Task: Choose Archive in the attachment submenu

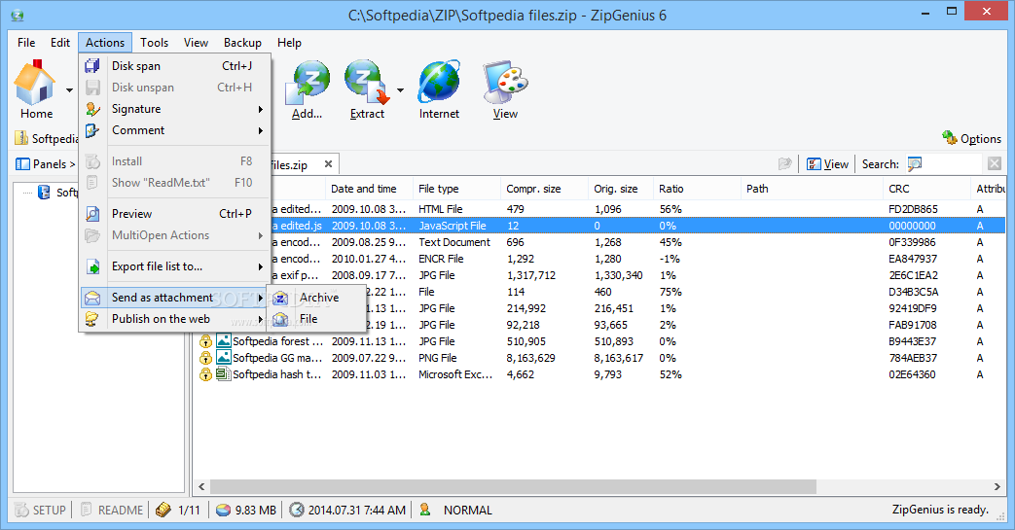Action: click(x=316, y=298)
